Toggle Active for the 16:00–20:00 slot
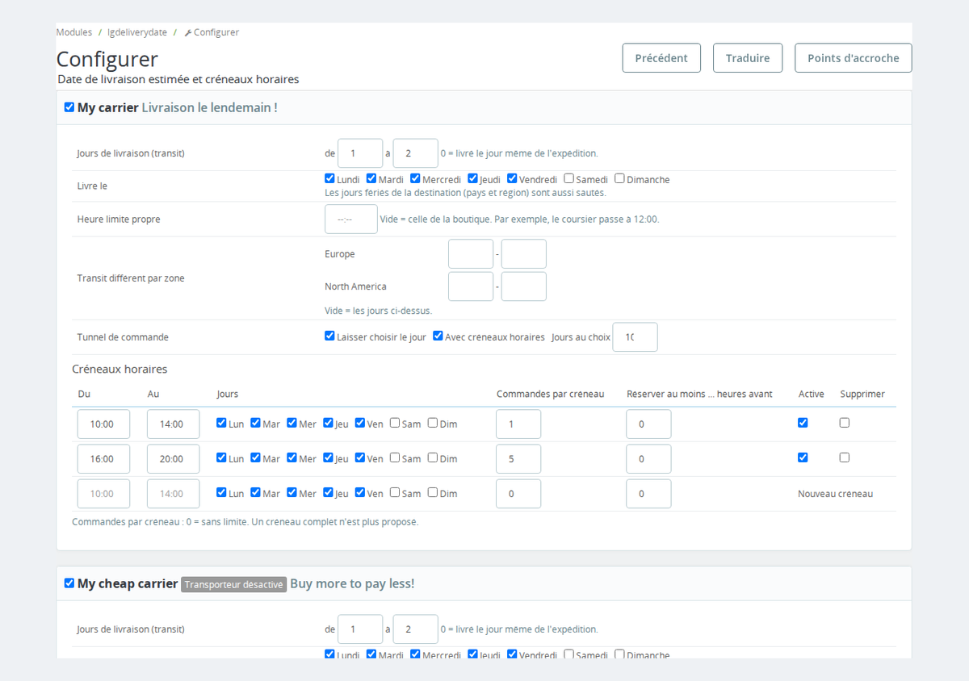 tap(803, 457)
